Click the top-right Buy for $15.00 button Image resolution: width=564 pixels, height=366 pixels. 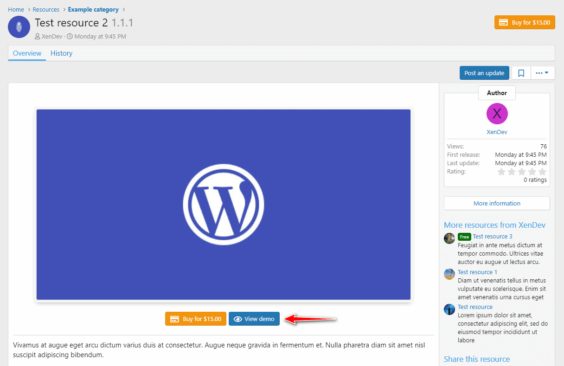pyautogui.click(x=525, y=22)
